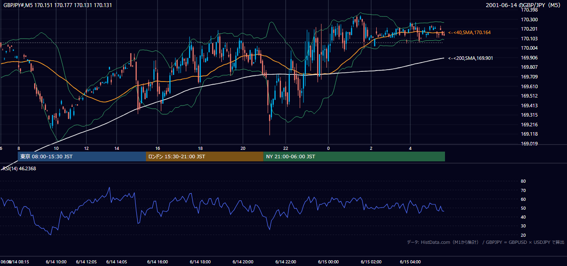
Task: Click the RSI 60 level label
Action: click(523, 199)
